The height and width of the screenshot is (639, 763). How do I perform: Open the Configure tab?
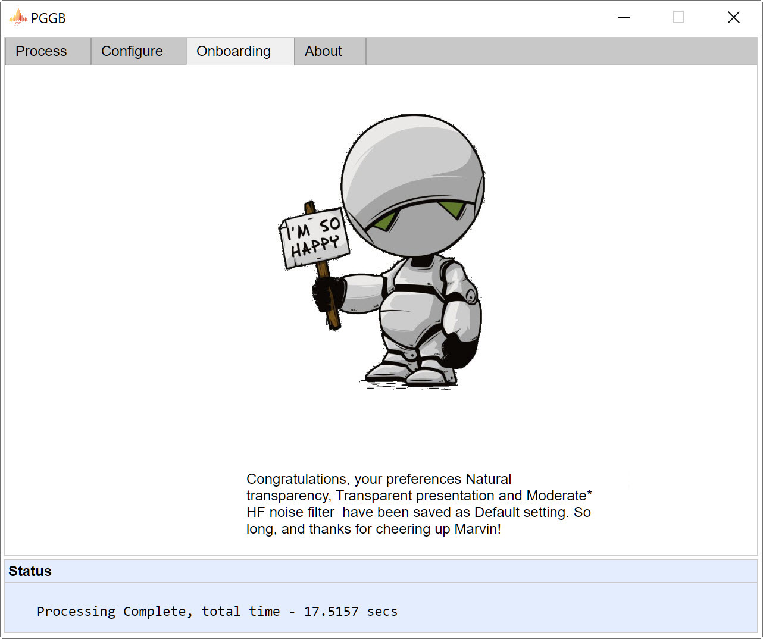click(138, 51)
